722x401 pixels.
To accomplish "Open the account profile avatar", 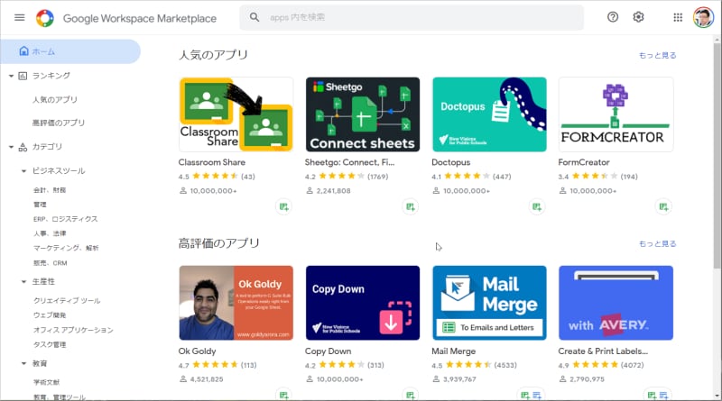I will tap(703, 17).
